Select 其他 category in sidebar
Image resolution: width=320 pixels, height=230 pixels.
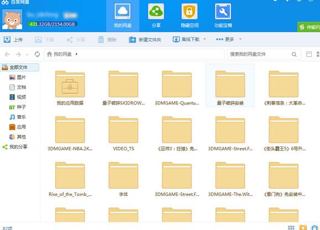coord(18,137)
